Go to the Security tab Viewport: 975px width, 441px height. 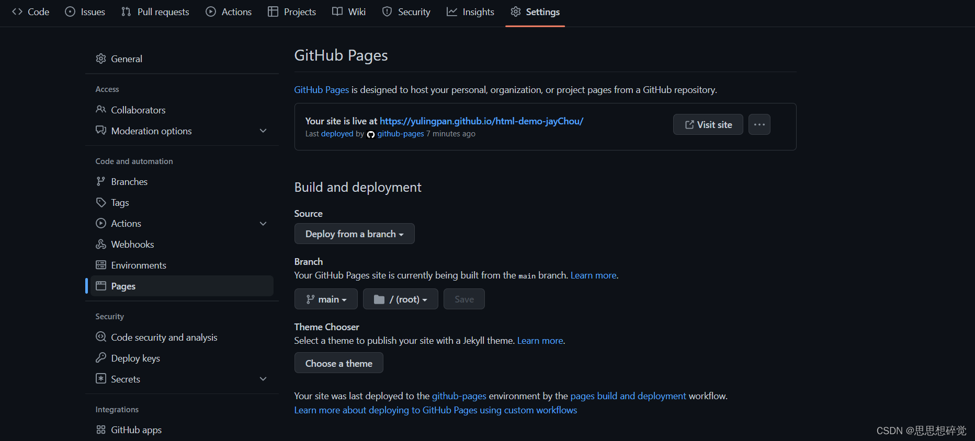coord(406,11)
